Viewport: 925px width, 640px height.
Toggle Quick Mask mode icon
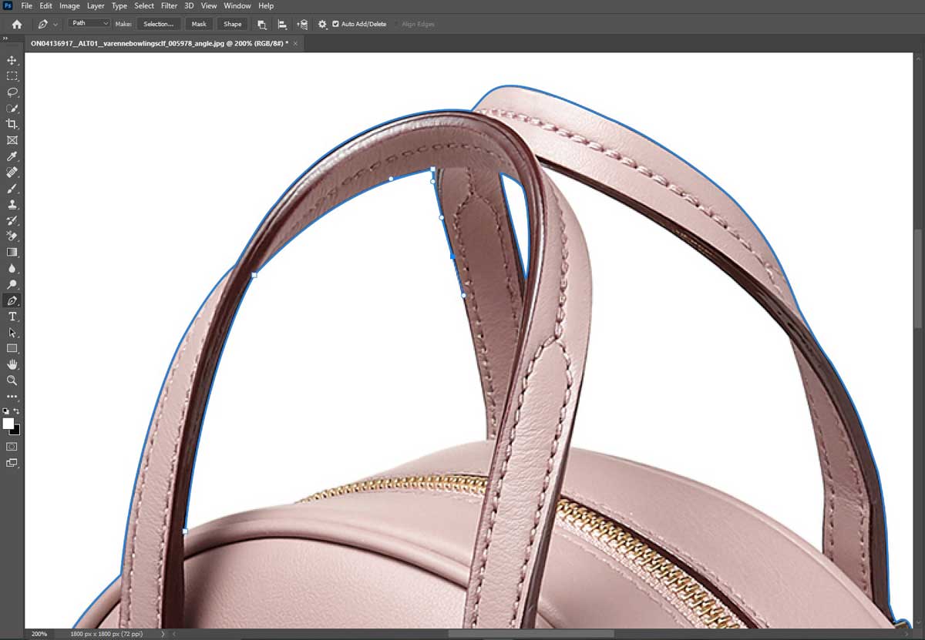point(12,447)
